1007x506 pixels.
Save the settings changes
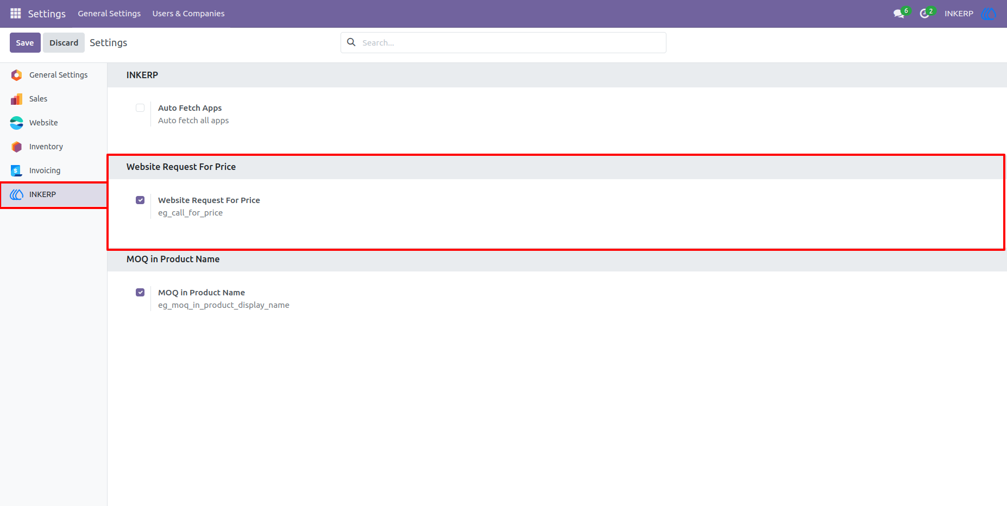click(x=25, y=42)
